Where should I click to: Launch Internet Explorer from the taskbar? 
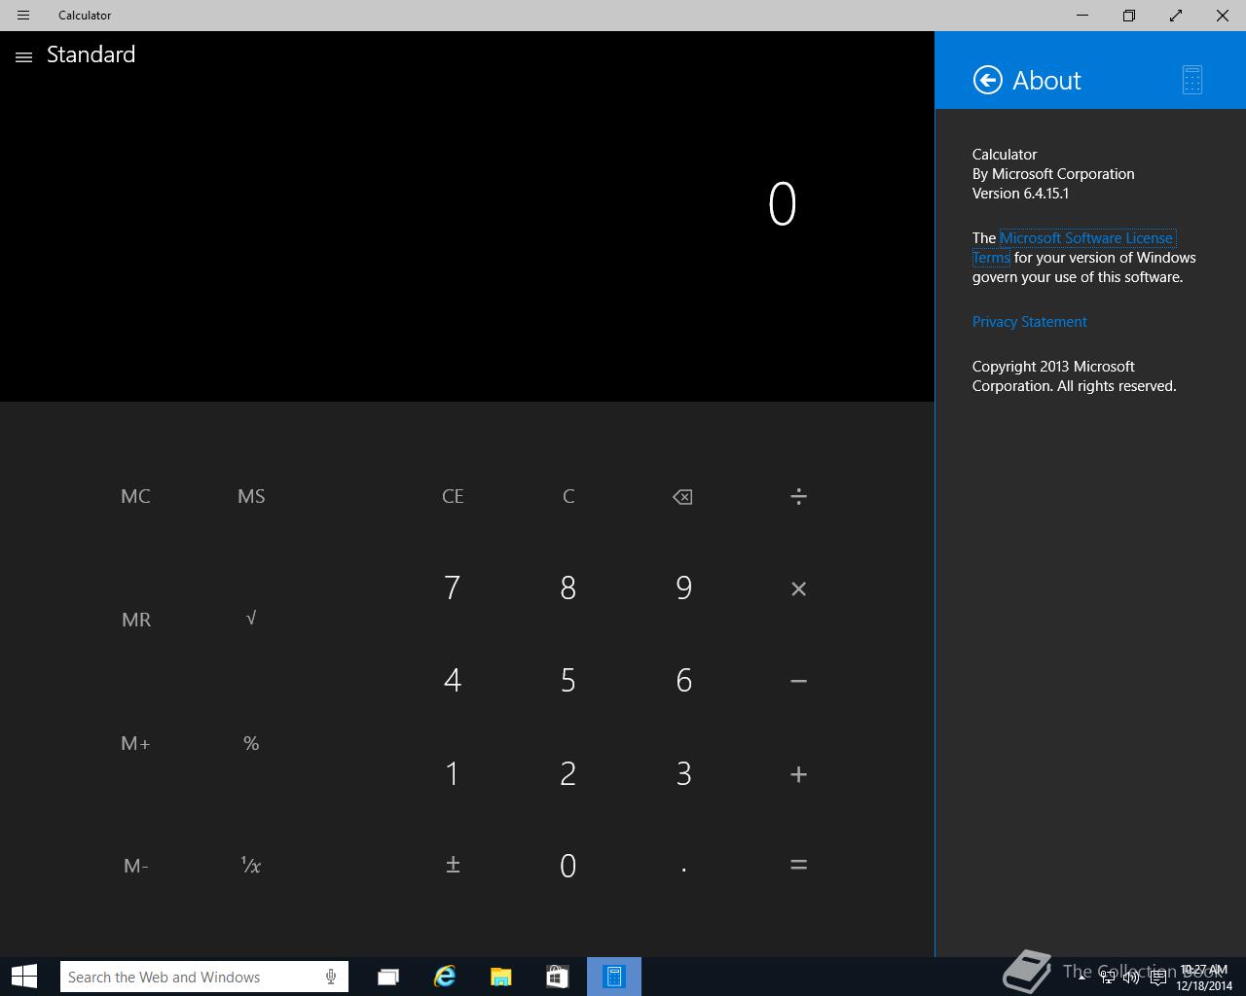tap(445, 977)
